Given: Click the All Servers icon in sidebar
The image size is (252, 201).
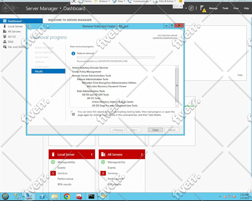Looking at the screenshot, I should point(5,31).
